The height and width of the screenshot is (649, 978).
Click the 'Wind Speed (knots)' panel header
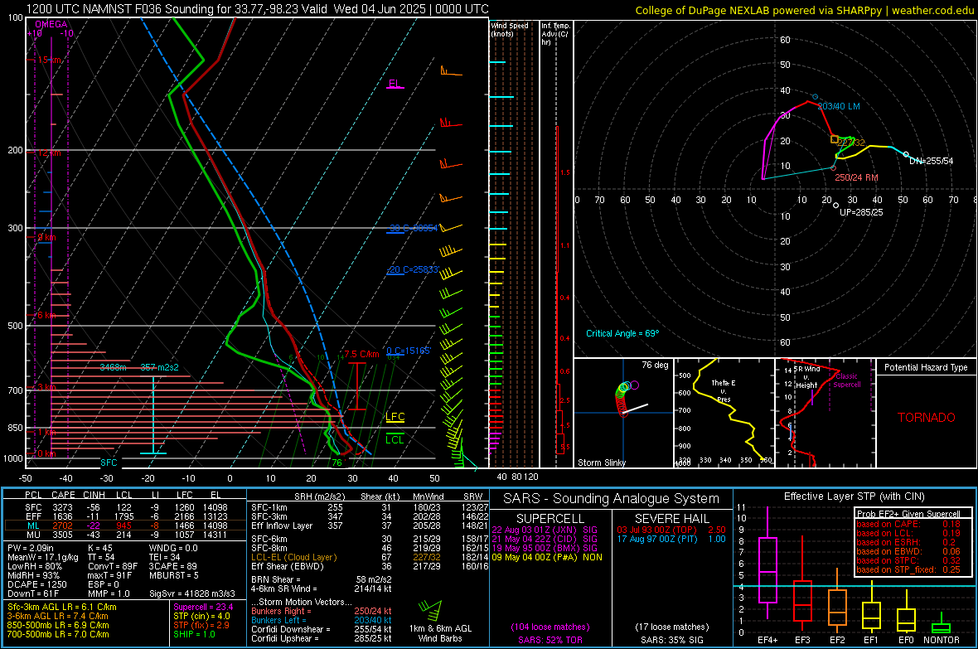pos(510,29)
